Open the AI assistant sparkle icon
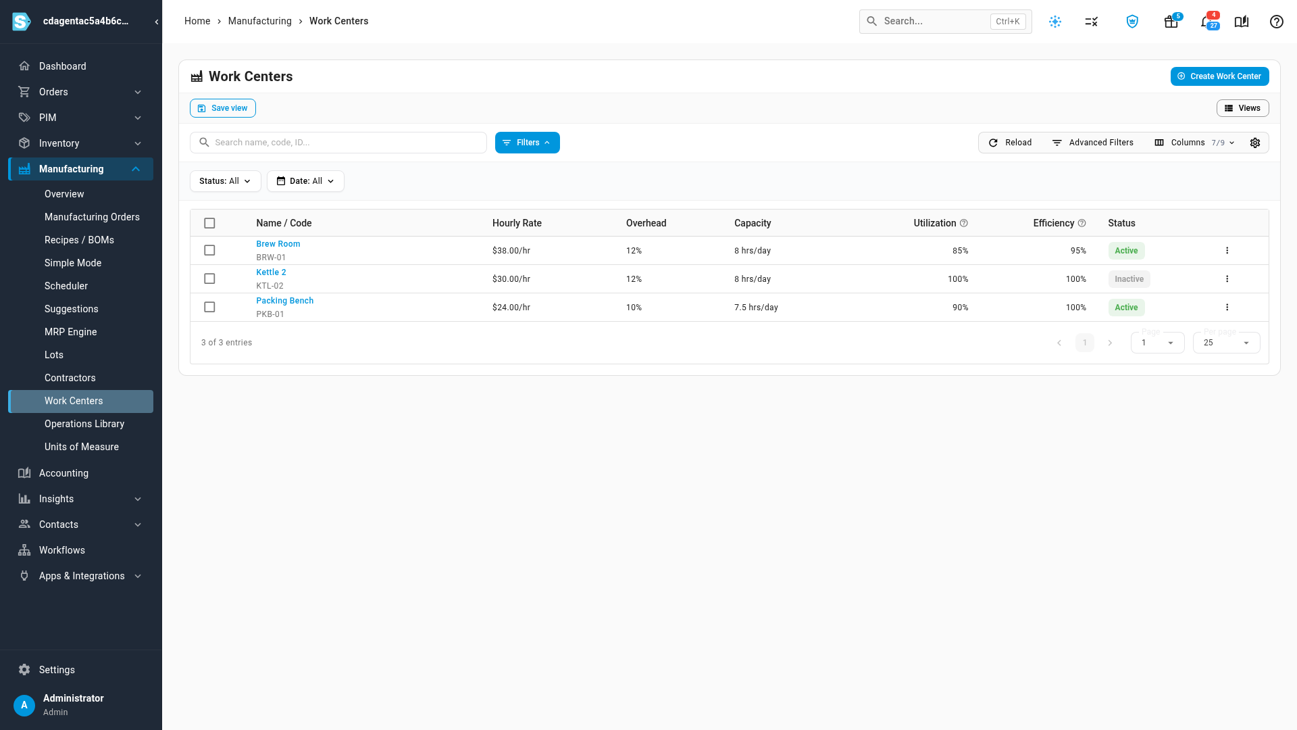The image size is (1297, 730). pos(1055,22)
